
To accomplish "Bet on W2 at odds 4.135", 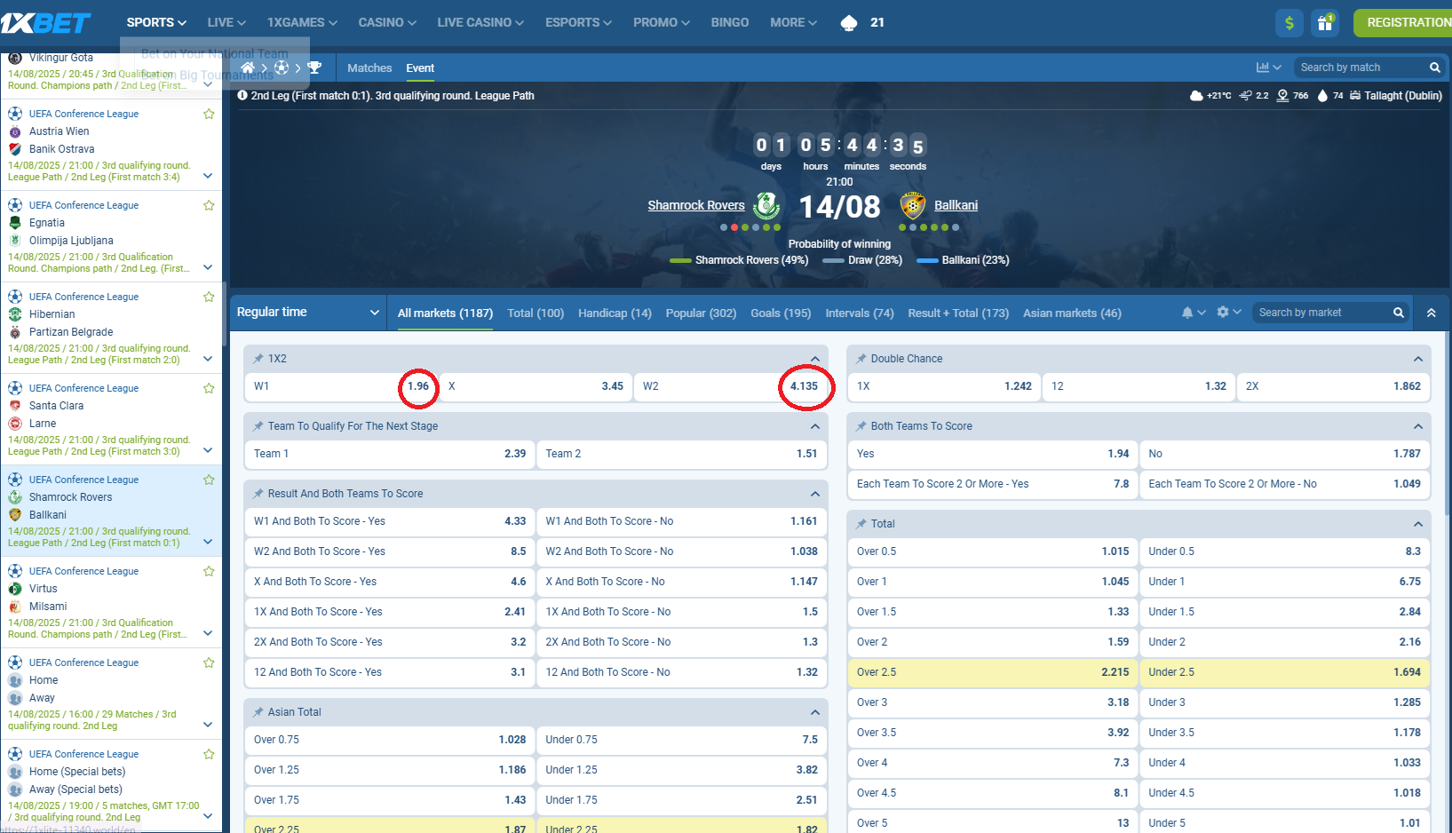I will pyautogui.click(x=730, y=386).
